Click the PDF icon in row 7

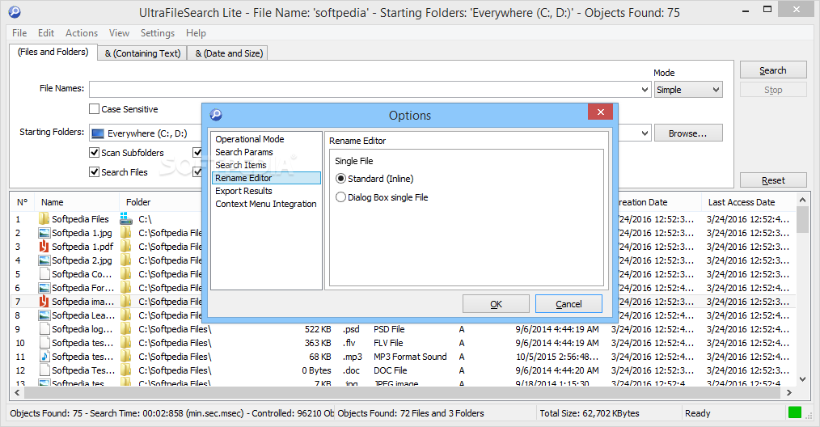44,302
